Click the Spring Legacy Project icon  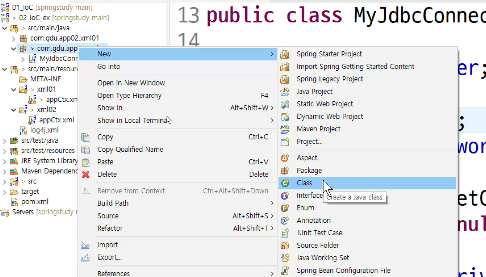(x=285, y=79)
